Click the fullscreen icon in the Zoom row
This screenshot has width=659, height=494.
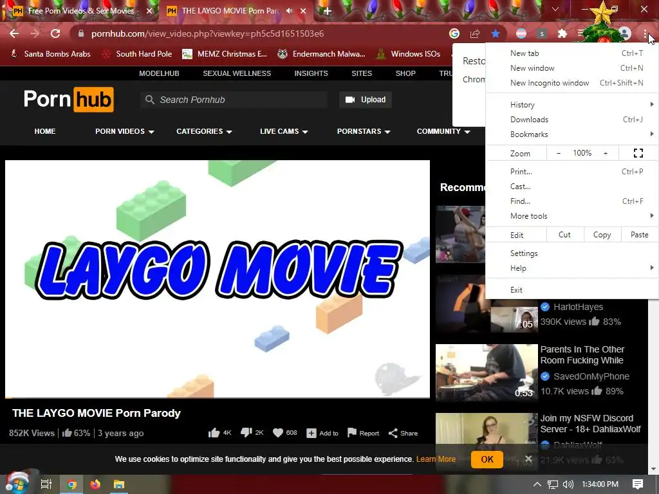(x=638, y=153)
